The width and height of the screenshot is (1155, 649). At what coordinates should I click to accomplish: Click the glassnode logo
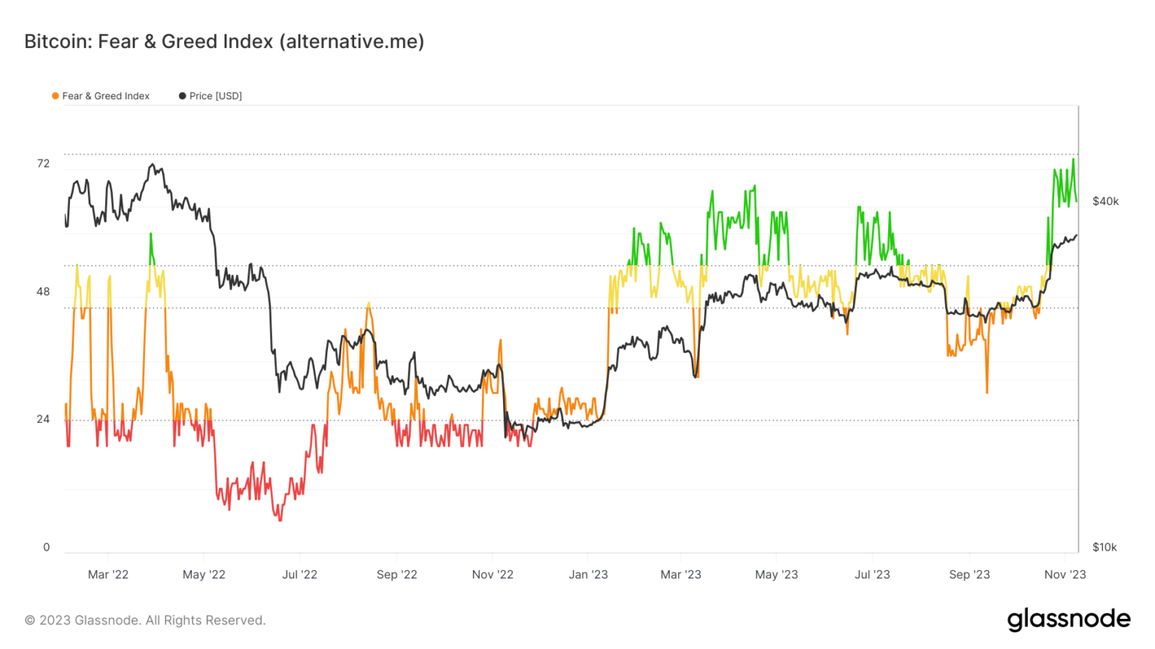[x=1069, y=620]
